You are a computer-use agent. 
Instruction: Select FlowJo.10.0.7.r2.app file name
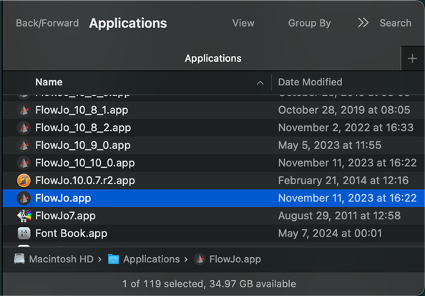point(85,181)
